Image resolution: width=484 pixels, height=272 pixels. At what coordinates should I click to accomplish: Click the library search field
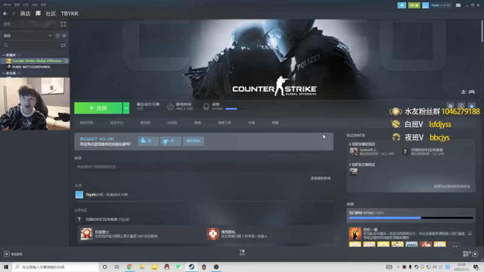[31, 45]
